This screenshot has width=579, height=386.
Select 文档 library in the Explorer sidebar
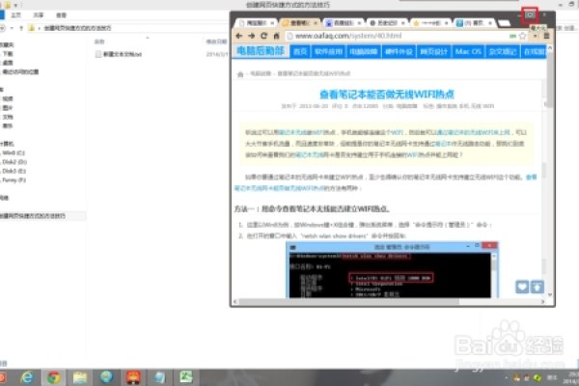[8, 117]
